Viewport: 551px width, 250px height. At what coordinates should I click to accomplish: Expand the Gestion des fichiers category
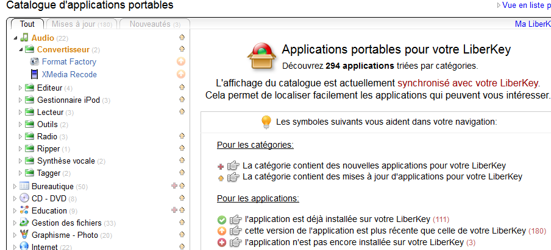(x=15, y=223)
